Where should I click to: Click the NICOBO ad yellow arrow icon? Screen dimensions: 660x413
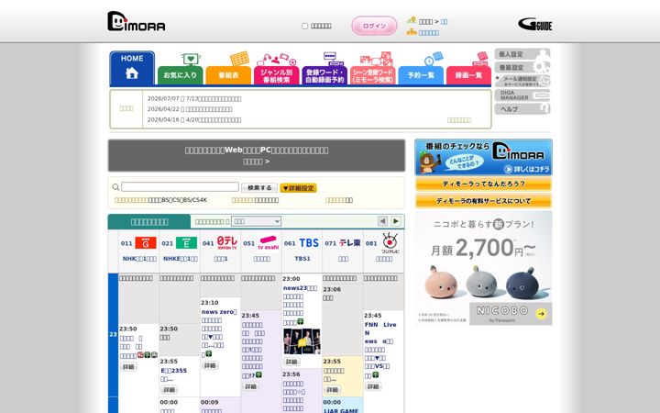(542, 314)
